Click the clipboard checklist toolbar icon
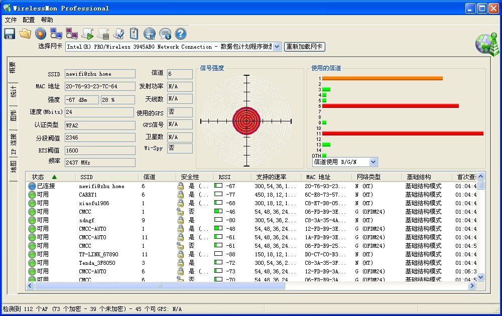The height and width of the screenshot is (316, 502). point(134,34)
